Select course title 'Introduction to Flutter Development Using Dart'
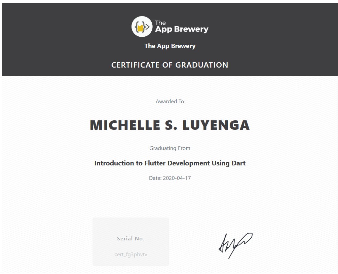This screenshot has width=338, height=274. pos(170,163)
